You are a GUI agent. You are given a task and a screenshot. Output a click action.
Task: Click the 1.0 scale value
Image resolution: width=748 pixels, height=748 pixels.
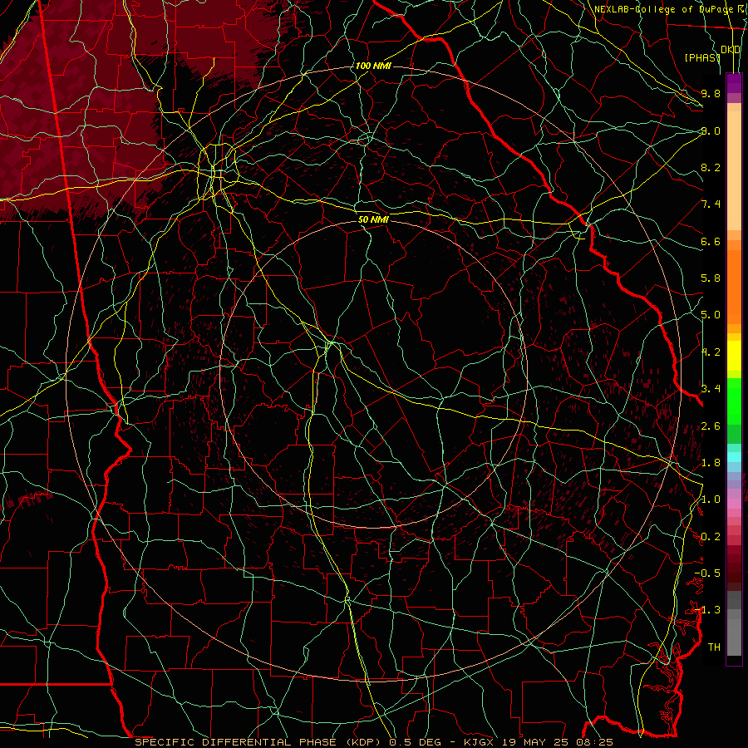click(x=711, y=499)
